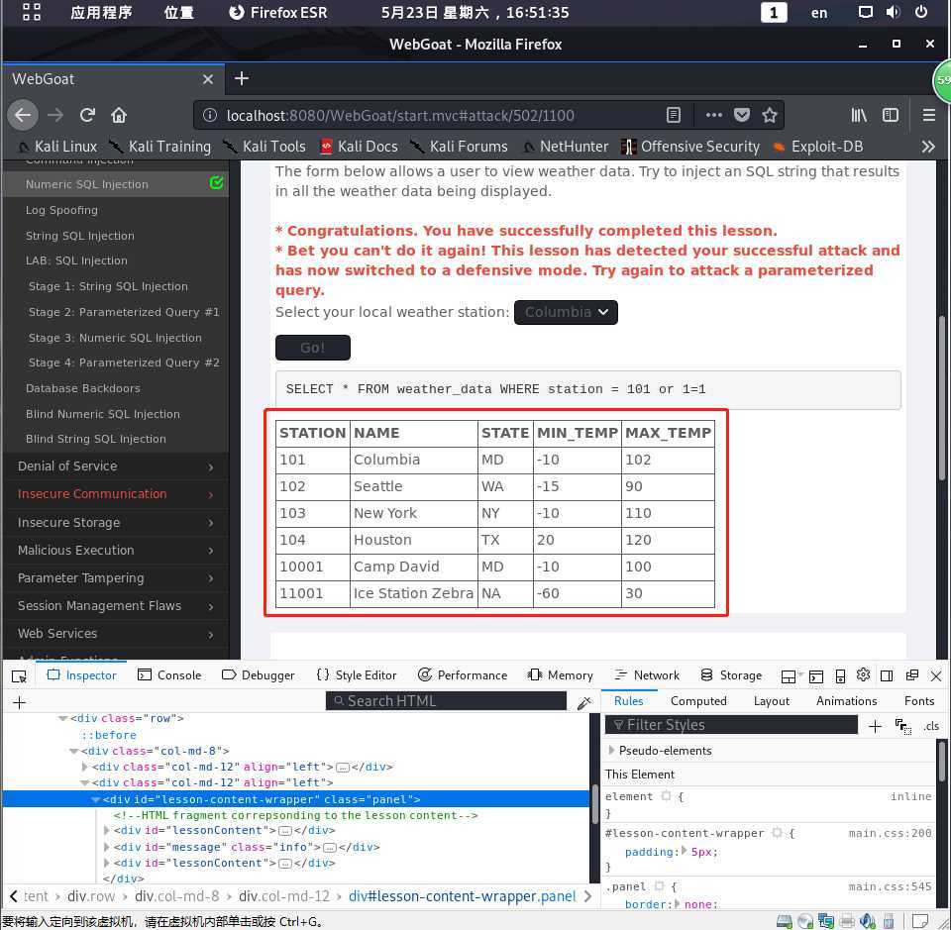Viewport: 951px width, 930px height.
Task: Open String SQL Injection lesson
Action: point(79,236)
